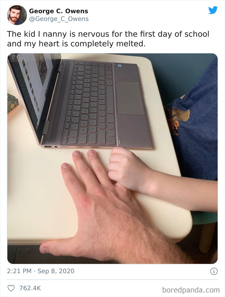Click the tweet text about first day of school

coord(108,39)
